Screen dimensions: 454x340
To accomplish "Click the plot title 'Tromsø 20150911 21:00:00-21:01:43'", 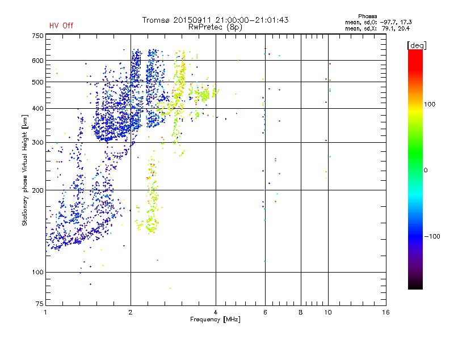I will (215, 20).
